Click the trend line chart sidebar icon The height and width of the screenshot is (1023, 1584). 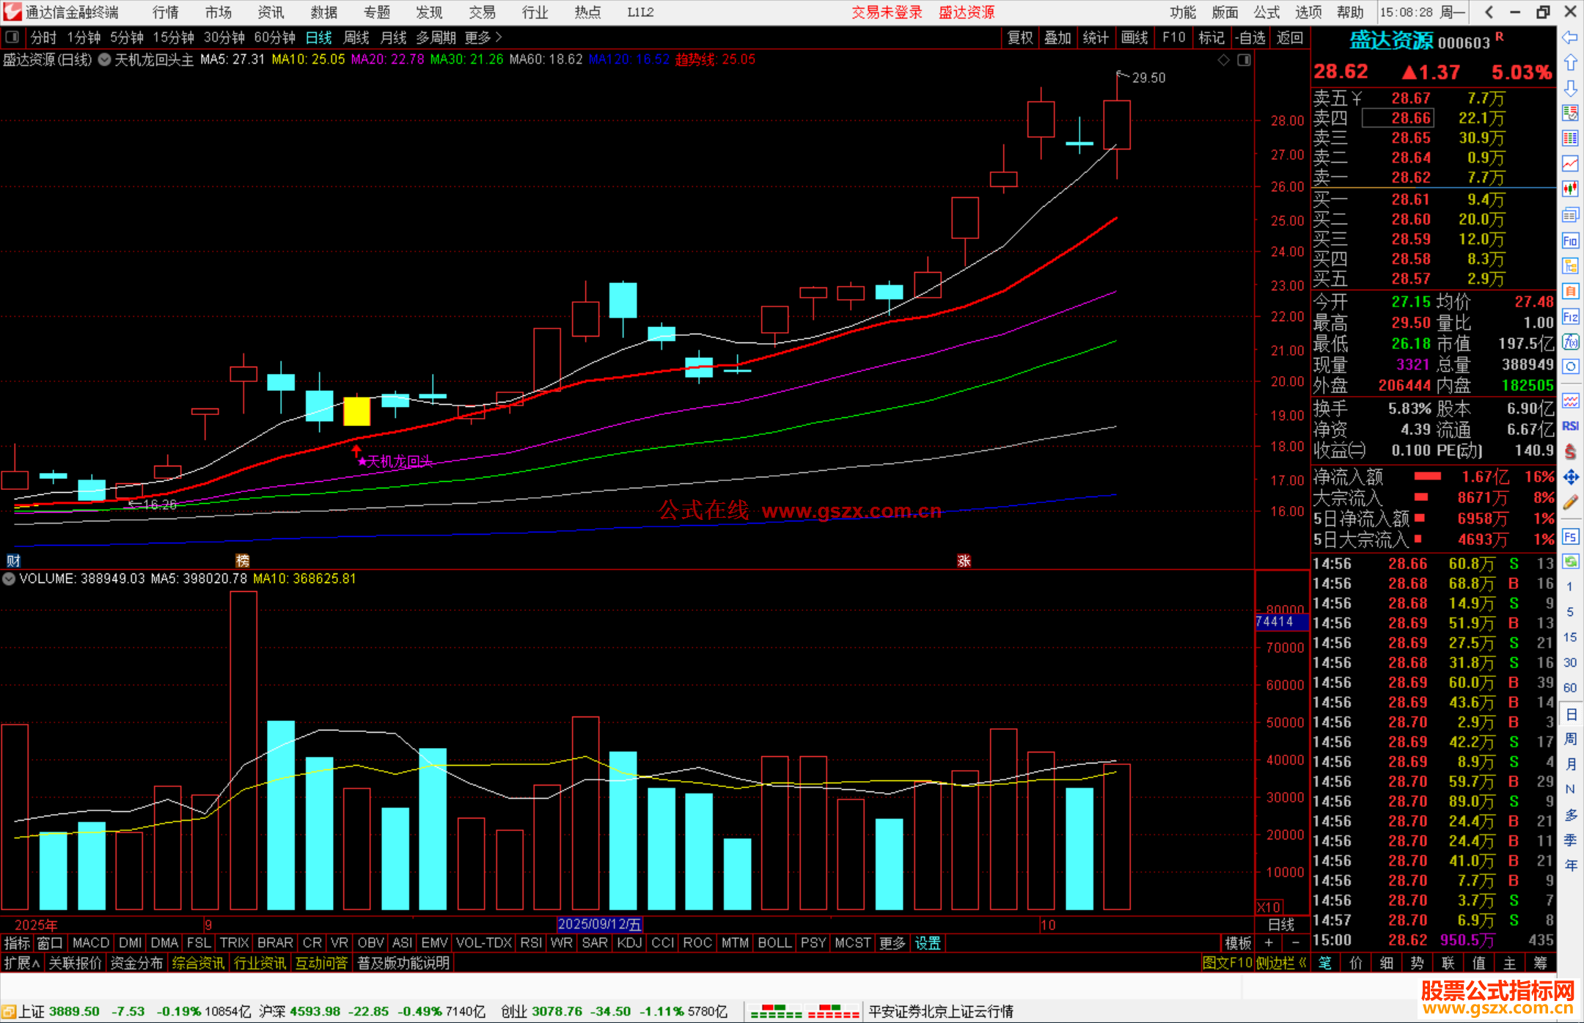(x=1570, y=164)
